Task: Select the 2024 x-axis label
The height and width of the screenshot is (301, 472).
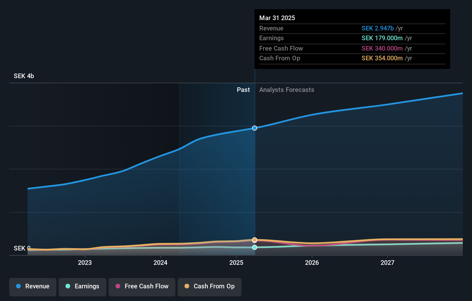Action: tap(160, 263)
